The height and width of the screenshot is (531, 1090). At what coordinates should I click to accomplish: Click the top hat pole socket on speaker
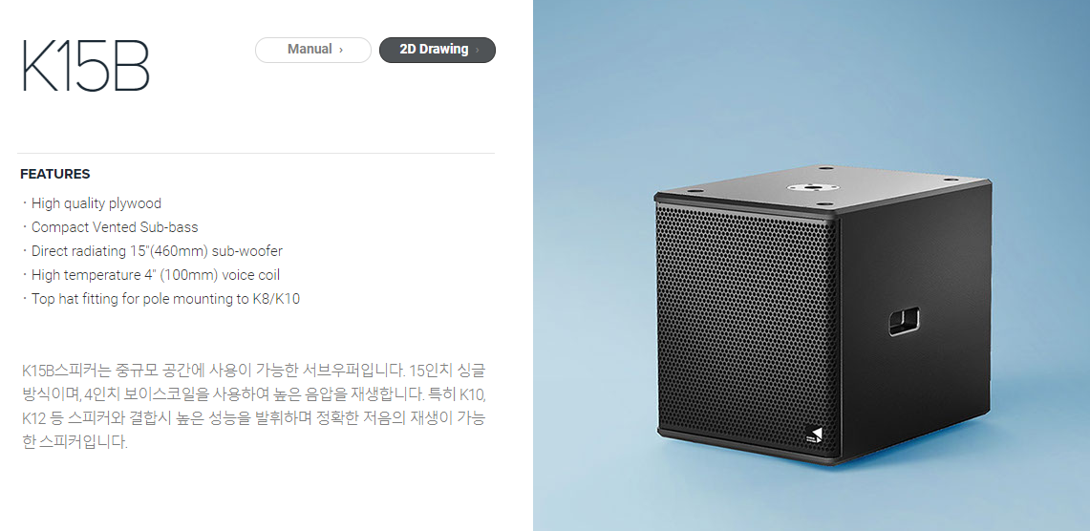point(810,185)
